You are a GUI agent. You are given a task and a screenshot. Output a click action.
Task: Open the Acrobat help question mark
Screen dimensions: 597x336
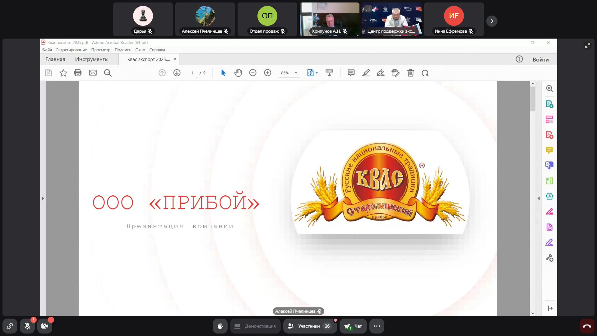pyautogui.click(x=519, y=59)
